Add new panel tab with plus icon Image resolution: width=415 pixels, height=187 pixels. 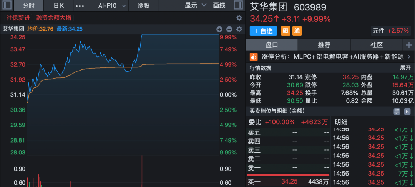click(409, 45)
